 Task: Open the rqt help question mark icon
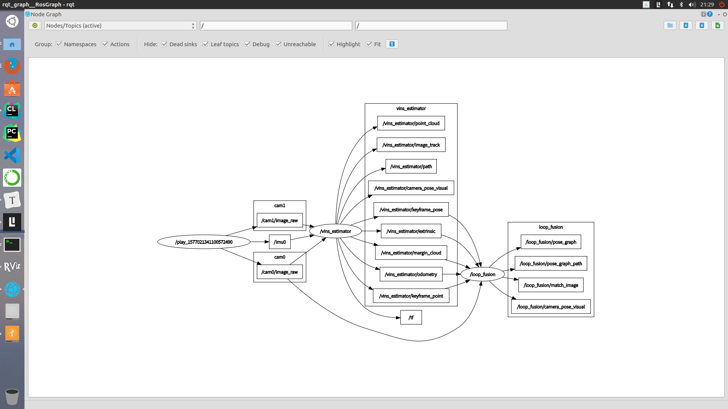(710, 14)
